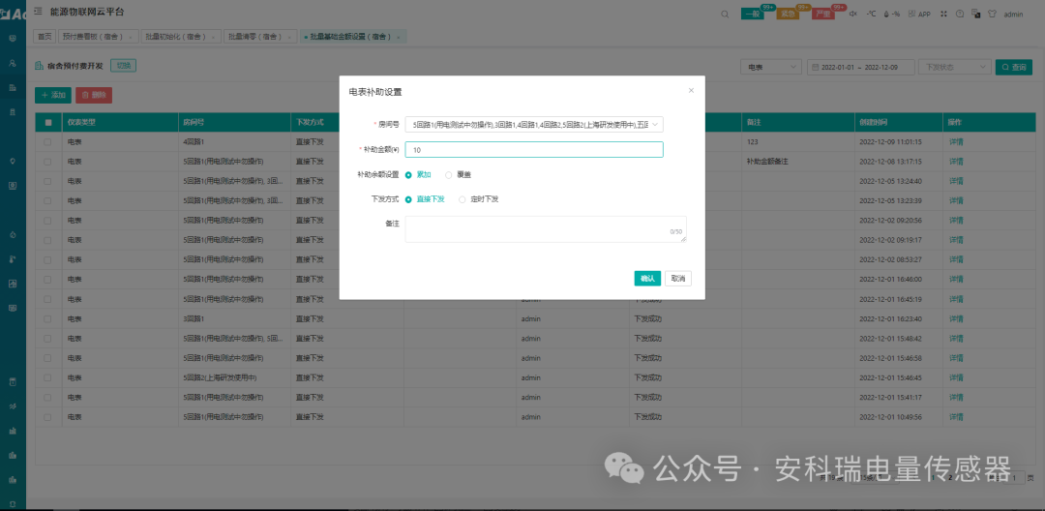Open the 下发状态 filter dropdown

(953, 67)
